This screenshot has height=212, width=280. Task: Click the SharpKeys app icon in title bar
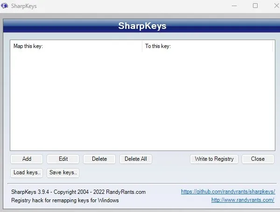(x=5, y=6)
